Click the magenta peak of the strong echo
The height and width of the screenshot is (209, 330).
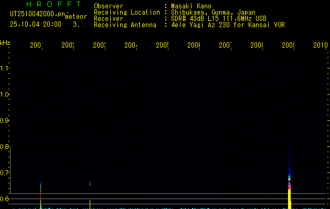click(289, 185)
